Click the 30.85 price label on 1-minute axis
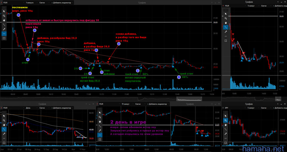The height and width of the screenshot is (152, 287). coord(215,22)
